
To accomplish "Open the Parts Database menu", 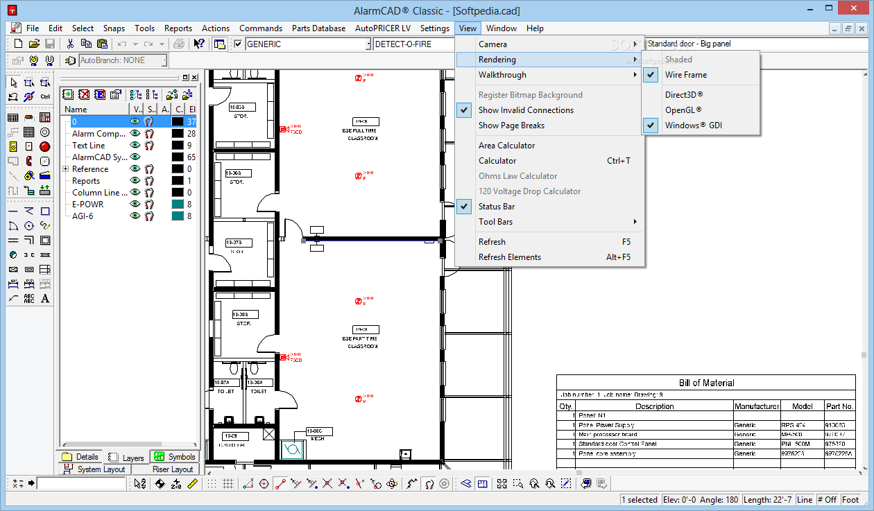I will tap(318, 28).
